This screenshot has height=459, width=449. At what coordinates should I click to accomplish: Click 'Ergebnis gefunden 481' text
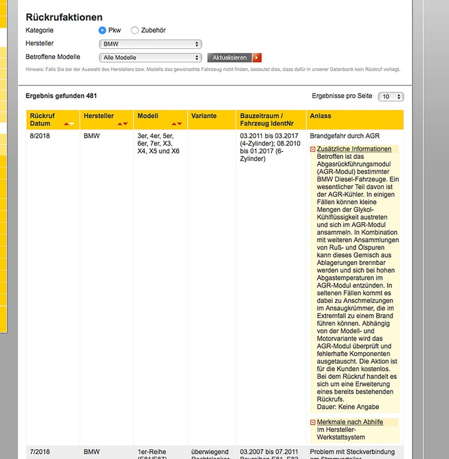(61, 96)
